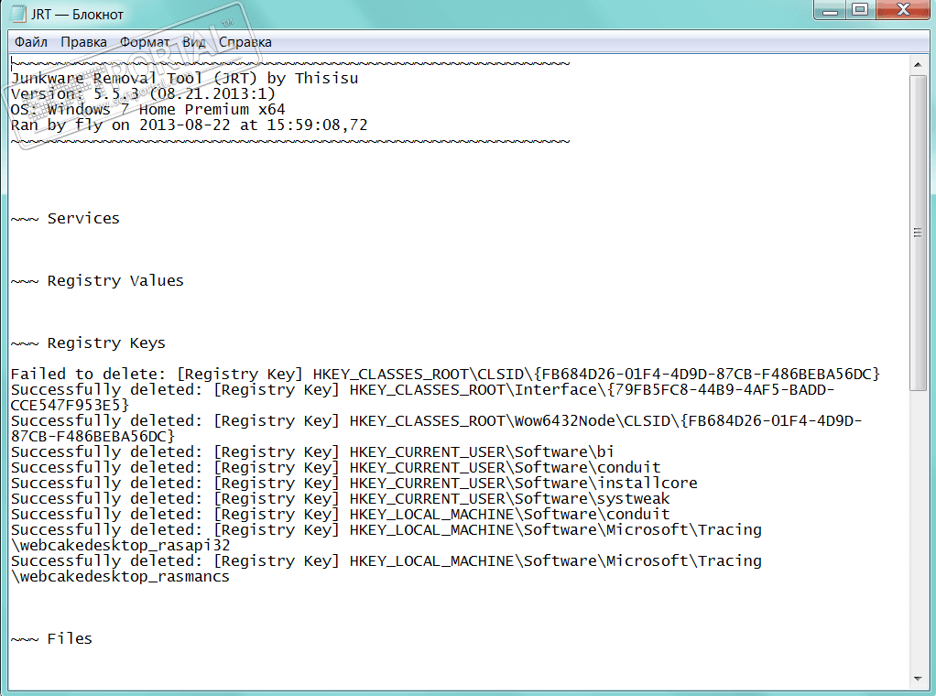Click the scrollbar up arrow
The width and height of the screenshot is (936, 696).
[x=918, y=64]
